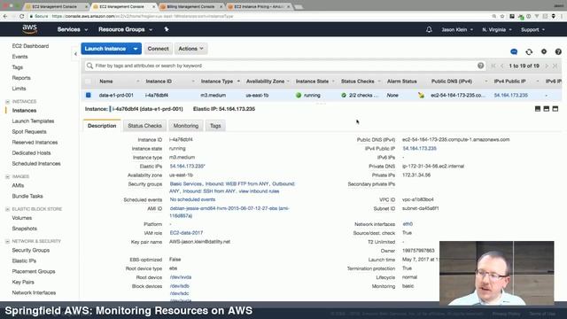The height and width of the screenshot is (319, 567).
Task: Open the EC2-data-2017 IAM role link
Action: [186, 232]
